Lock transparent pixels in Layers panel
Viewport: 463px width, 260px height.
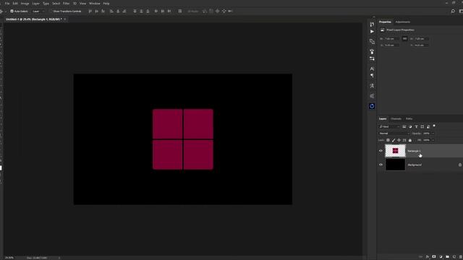tap(388, 140)
